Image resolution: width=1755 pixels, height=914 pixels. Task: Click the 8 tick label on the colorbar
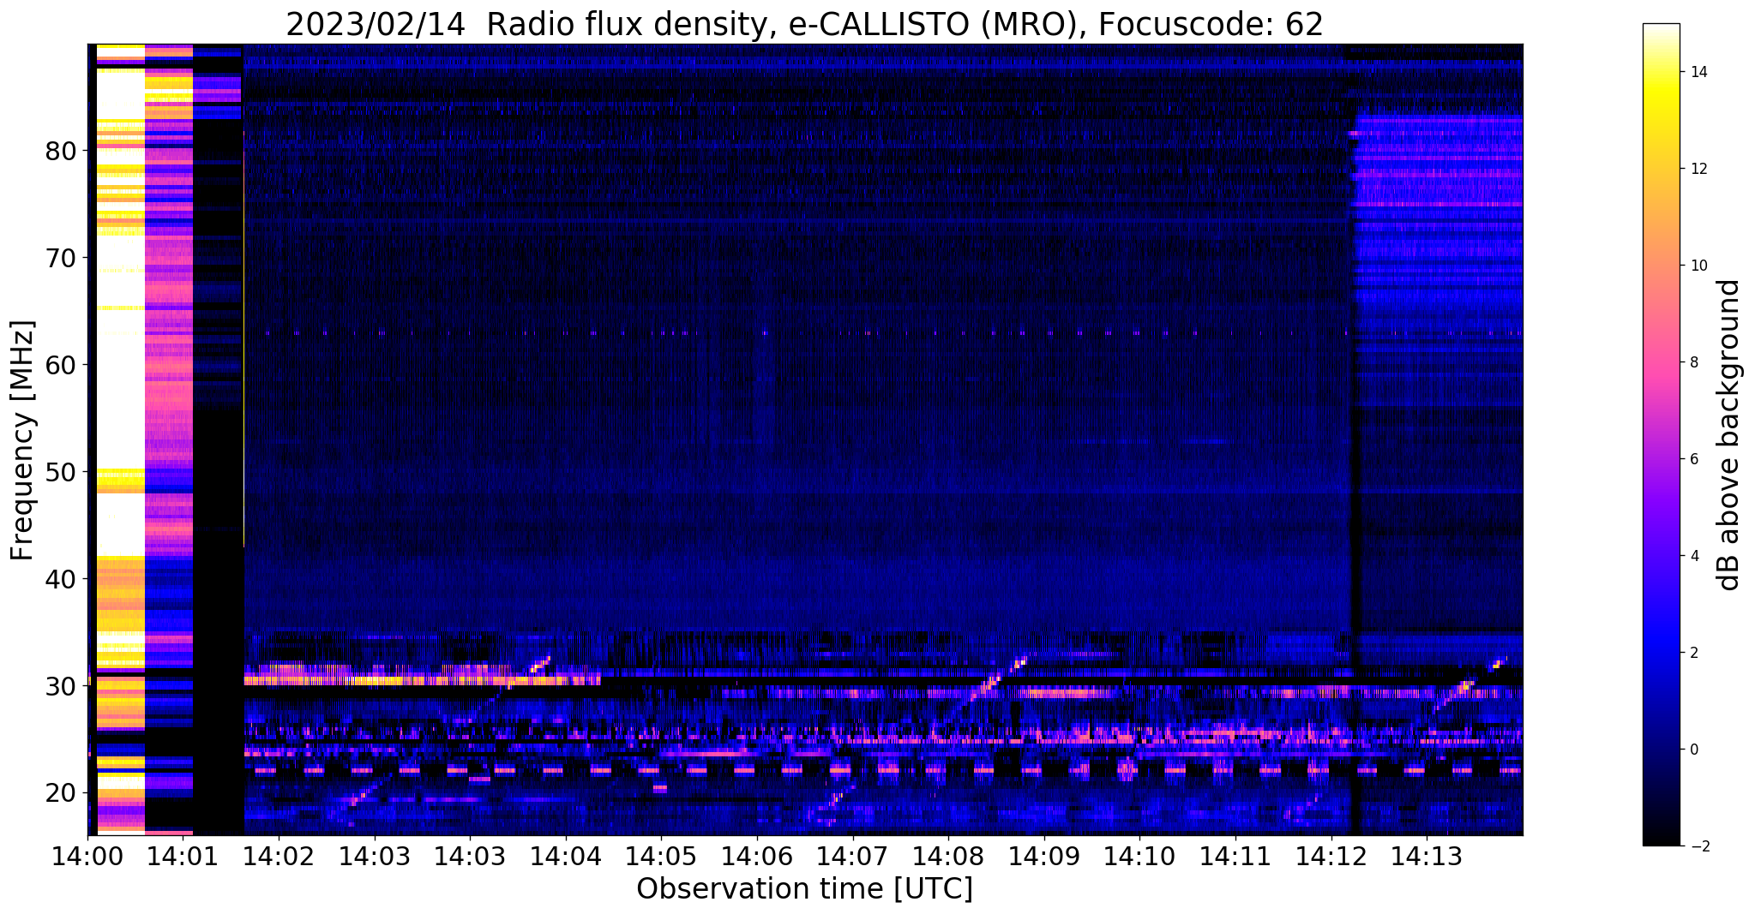click(1693, 362)
